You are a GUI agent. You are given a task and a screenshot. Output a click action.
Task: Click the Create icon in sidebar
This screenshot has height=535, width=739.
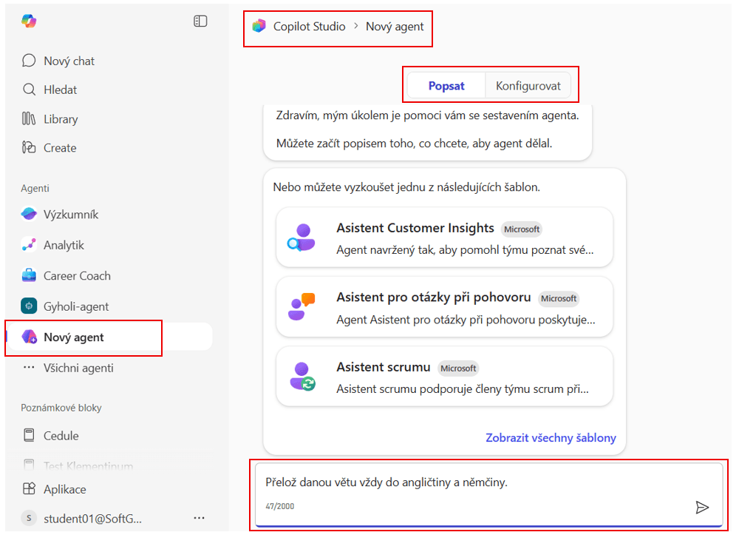(x=29, y=148)
